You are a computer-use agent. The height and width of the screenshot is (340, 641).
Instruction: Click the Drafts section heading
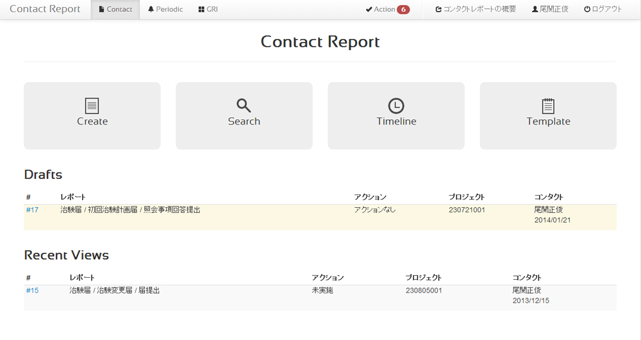pyautogui.click(x=44, y=174)
